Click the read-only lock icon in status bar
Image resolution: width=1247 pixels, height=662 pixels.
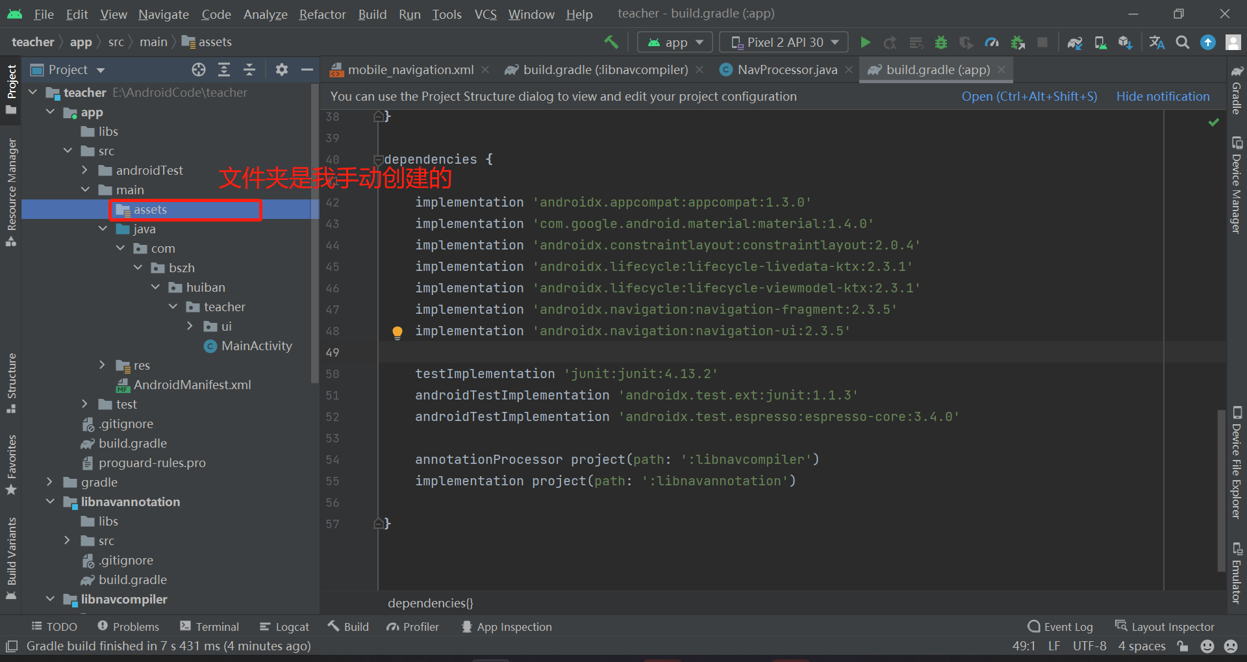[x=1183, y=646]
